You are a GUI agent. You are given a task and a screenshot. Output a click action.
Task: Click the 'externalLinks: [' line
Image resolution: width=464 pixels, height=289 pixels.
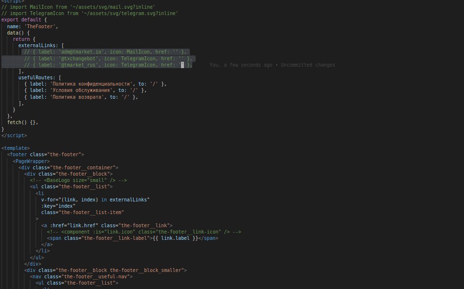click(x=41, y=45)
